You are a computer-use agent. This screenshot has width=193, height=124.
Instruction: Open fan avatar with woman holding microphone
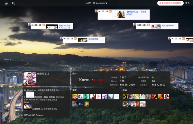click(x=166, y=97)
